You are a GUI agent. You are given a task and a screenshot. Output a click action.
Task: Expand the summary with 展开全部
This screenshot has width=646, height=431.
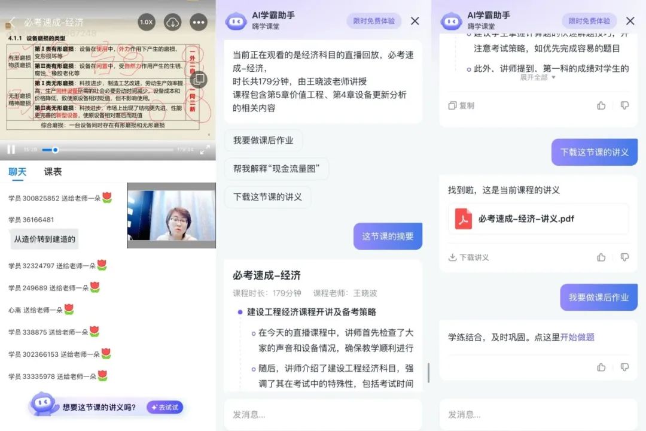point(537,77)
